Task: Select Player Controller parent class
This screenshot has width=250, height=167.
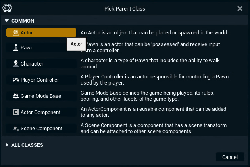Action: tap(41, 80)
